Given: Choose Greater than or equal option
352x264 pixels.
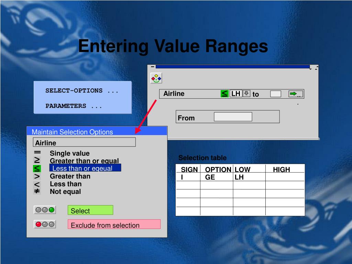Looking at the screenshot, I should (84, 161).
